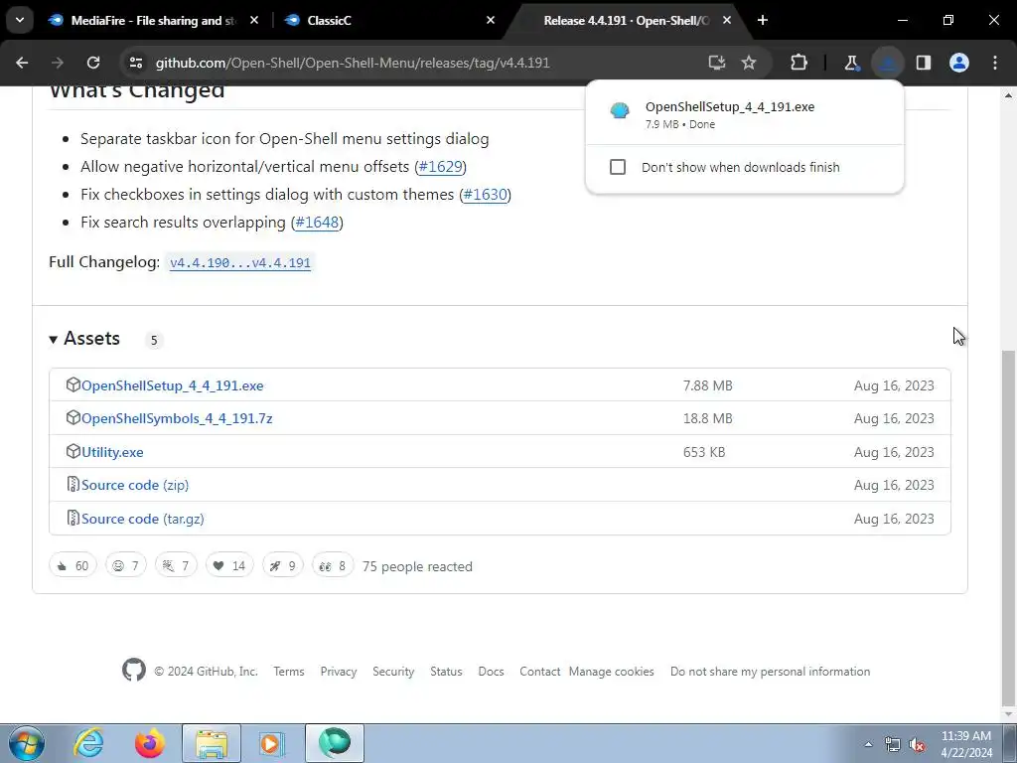This screenshot has width=1017, height=763.
Task: Open the Privacy footer link
Action: pyautogui.click(x=339, y=672)
